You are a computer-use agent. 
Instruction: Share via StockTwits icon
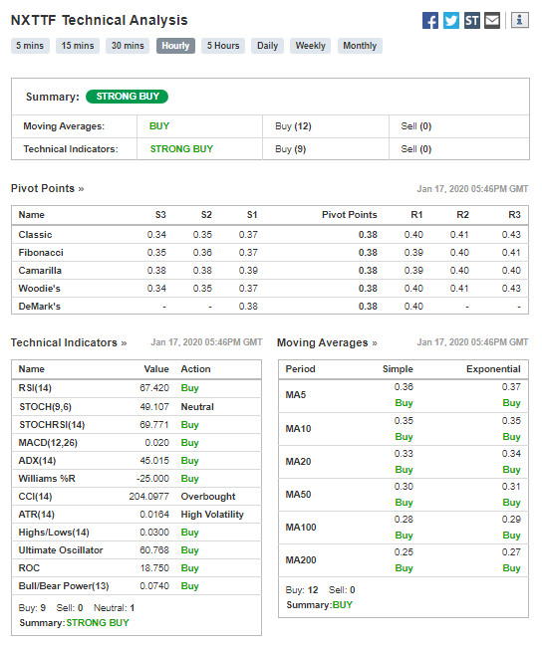[472, 20]
